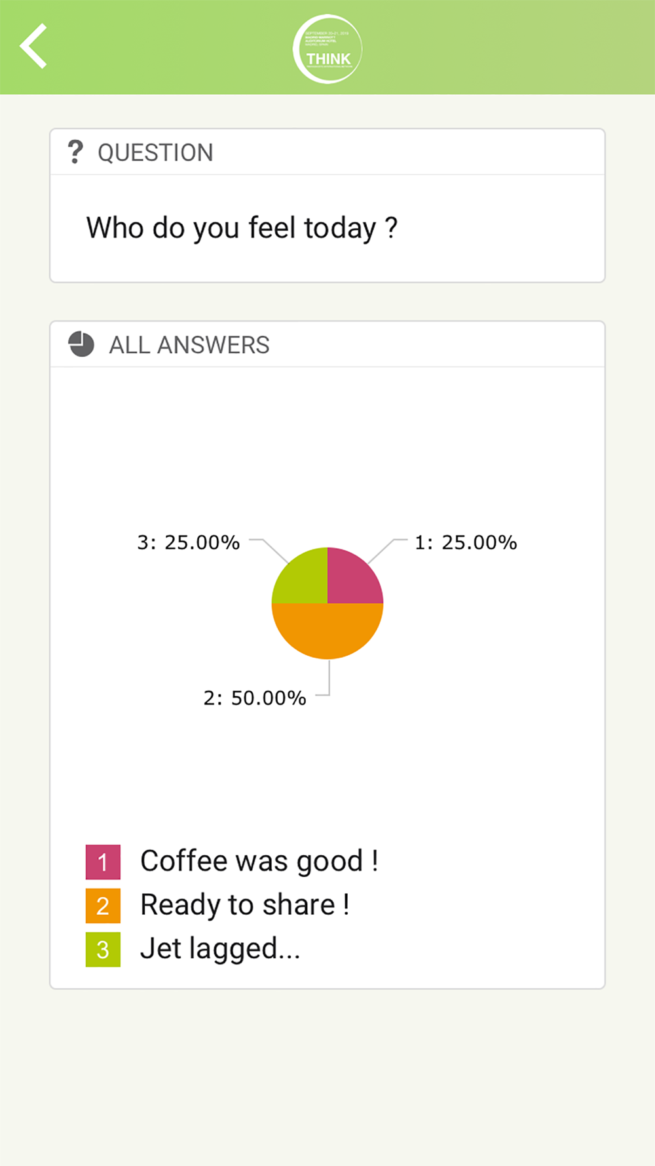Click the orange half of the pie

(x=327, y=628)
